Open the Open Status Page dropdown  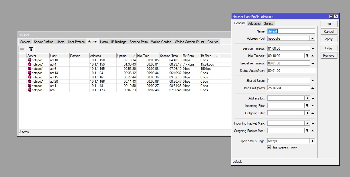click(313, 141)
